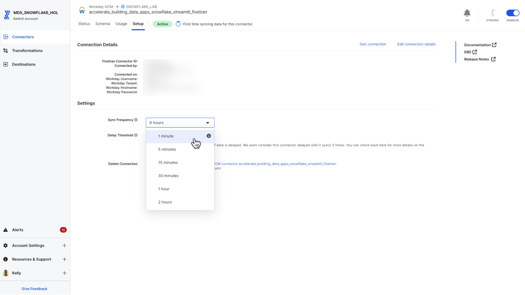Switch to the Usage tab
The image size is (525, 295).
(x=121, y=24)
